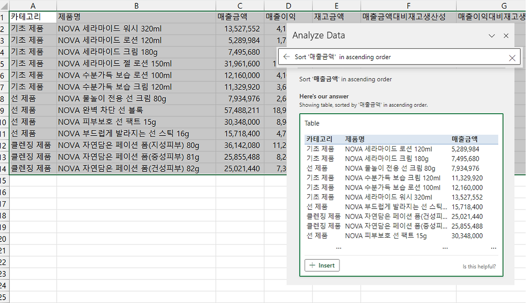Click cell C1 '매출금액' in the sheet
The width and height of the screenshot is (527, 303).
240,17
